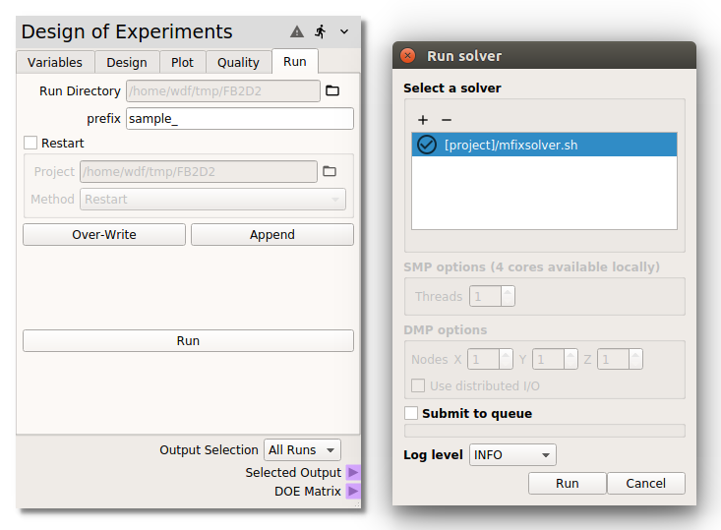Add a solver with plus icon

click(422, 120)
